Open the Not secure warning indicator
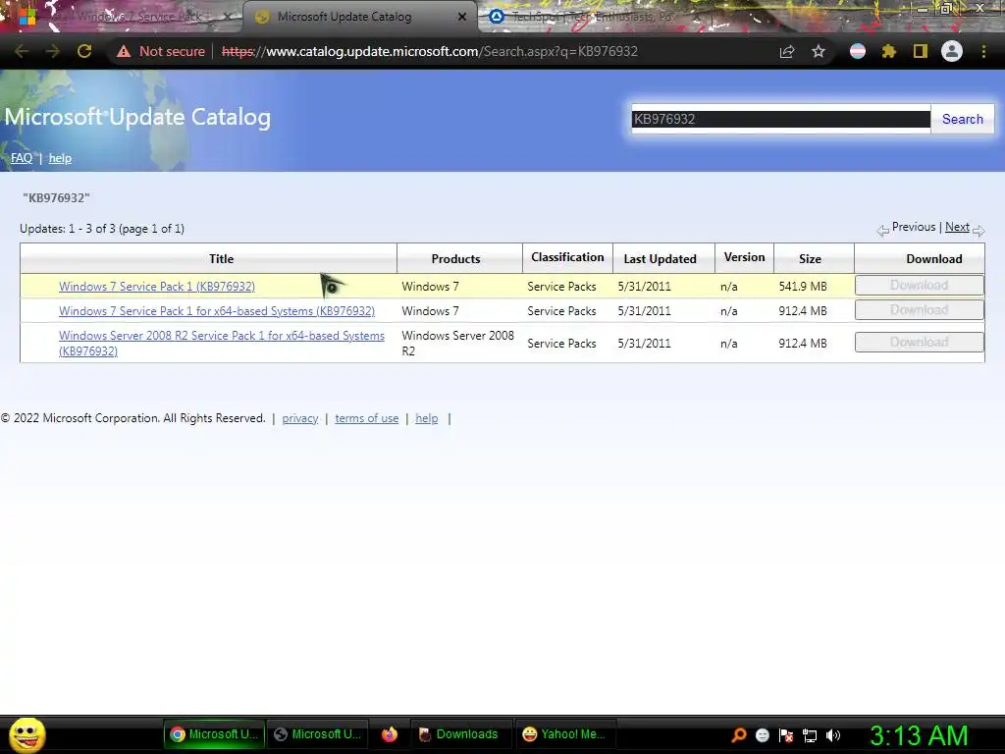 tap(161, 51)
